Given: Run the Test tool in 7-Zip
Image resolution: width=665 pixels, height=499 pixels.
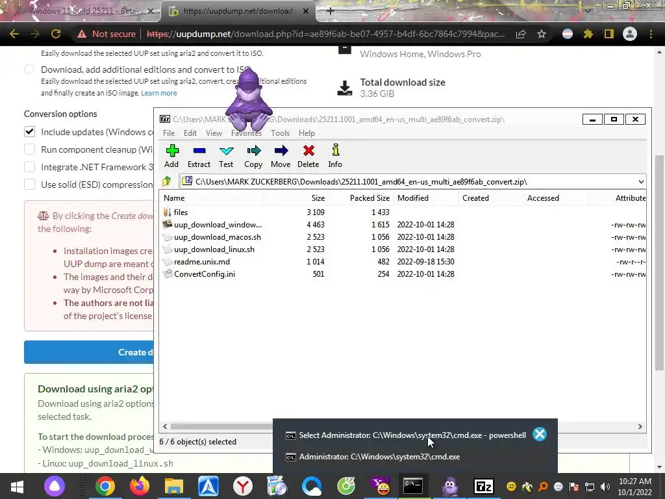Looking at the screenshot, I should coord(226,156).
